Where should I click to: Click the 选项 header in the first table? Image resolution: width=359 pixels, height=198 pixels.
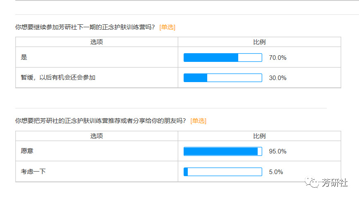97,42
